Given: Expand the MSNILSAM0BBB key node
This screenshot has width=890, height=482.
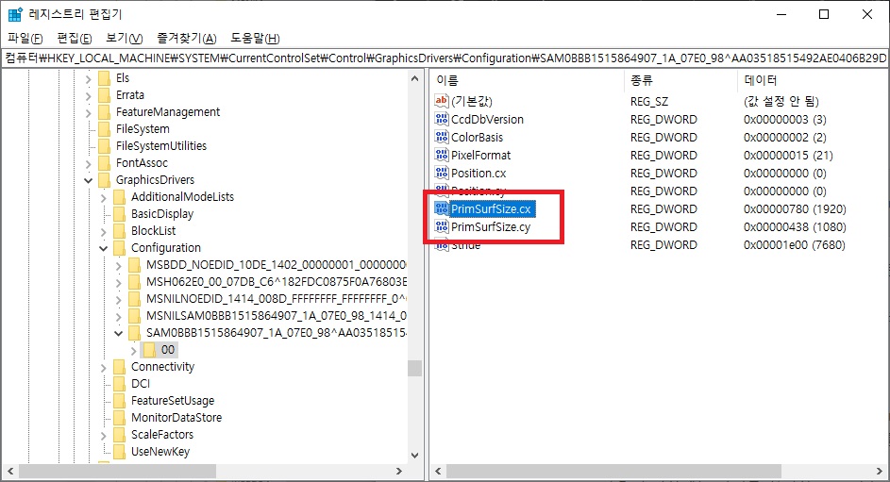Looking at the screenshot, I should [x=118, y=316].
